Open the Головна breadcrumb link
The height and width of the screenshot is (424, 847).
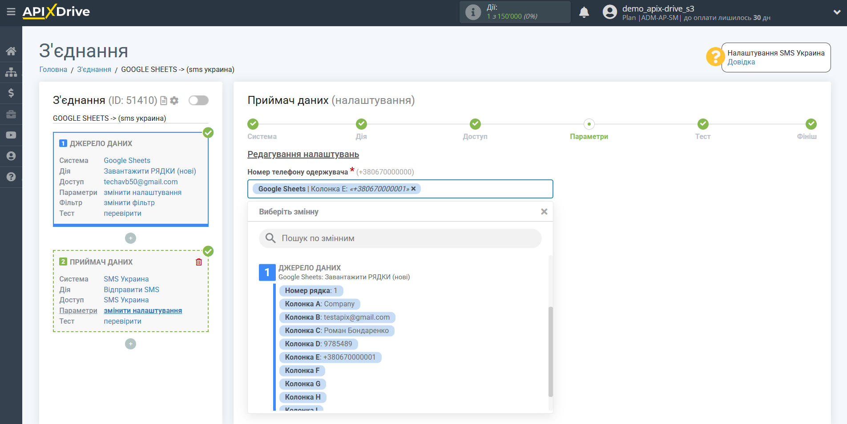click(x=53, y=69)
